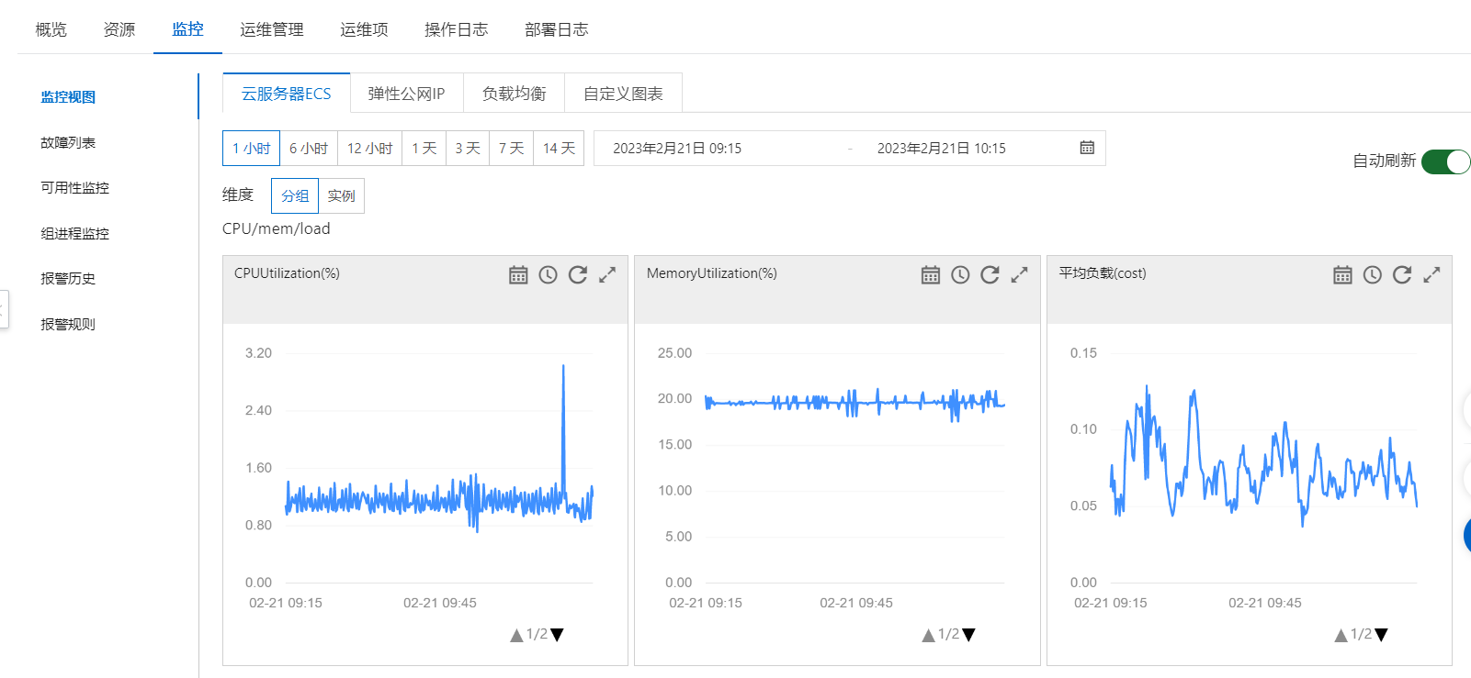
Task: Open 监控视图 in sidebar
Action: (68, 96)
